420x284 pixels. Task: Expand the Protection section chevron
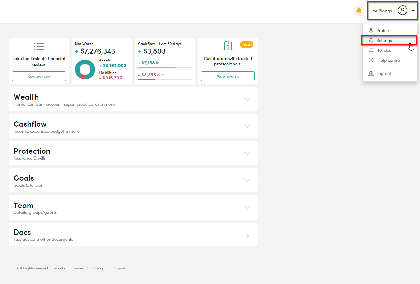247,153
